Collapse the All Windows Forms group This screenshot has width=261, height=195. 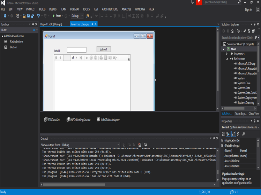point(2,36)
